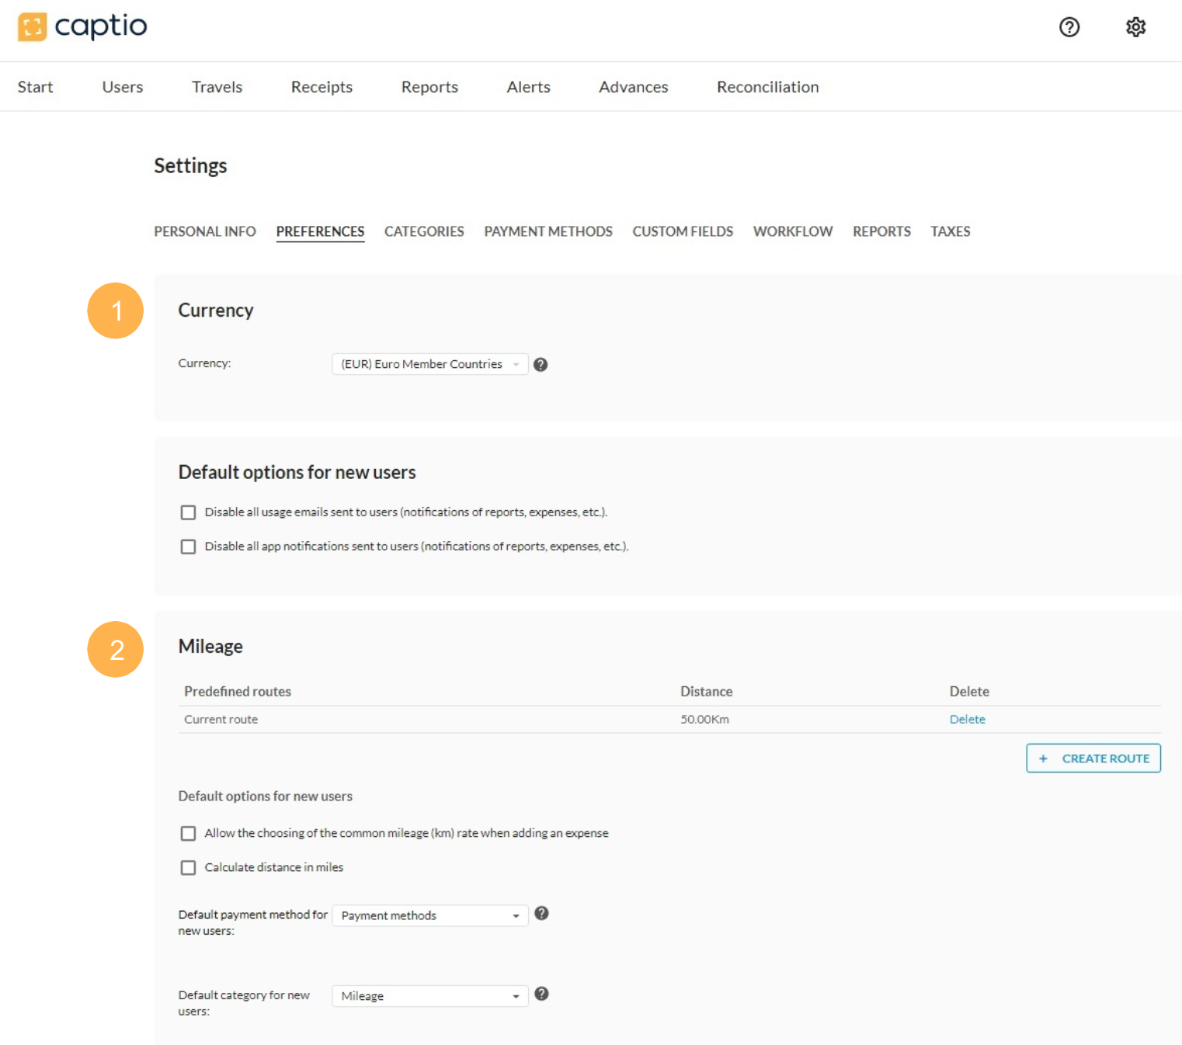
Task: Go to Receipts in the navigation bar
Action: 322,87
